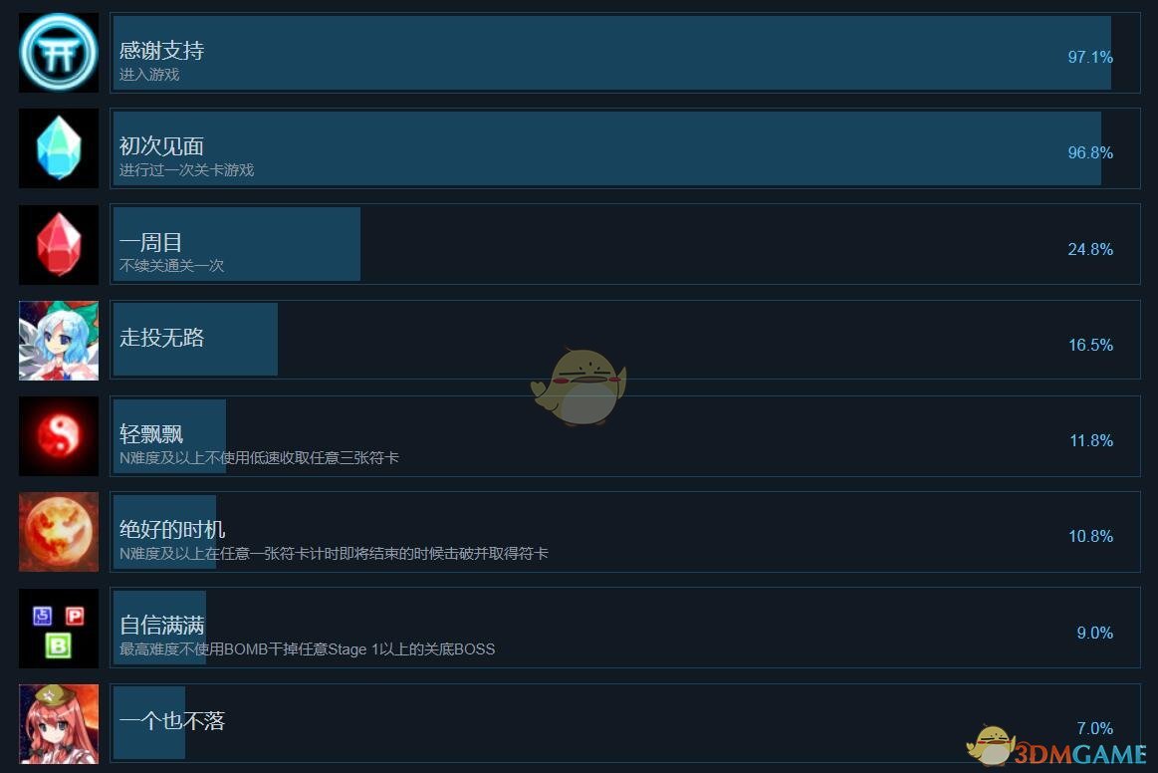Select the 一周目 achievement row

pos(624,244)
